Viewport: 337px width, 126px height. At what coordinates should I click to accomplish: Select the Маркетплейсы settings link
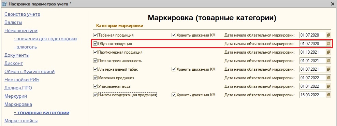[21, 121]
